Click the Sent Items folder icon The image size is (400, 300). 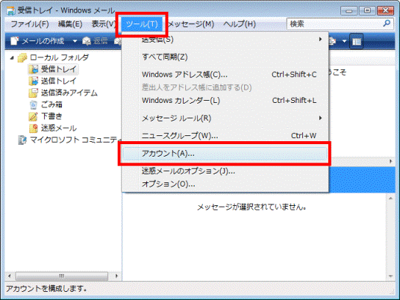pos(33,93)
